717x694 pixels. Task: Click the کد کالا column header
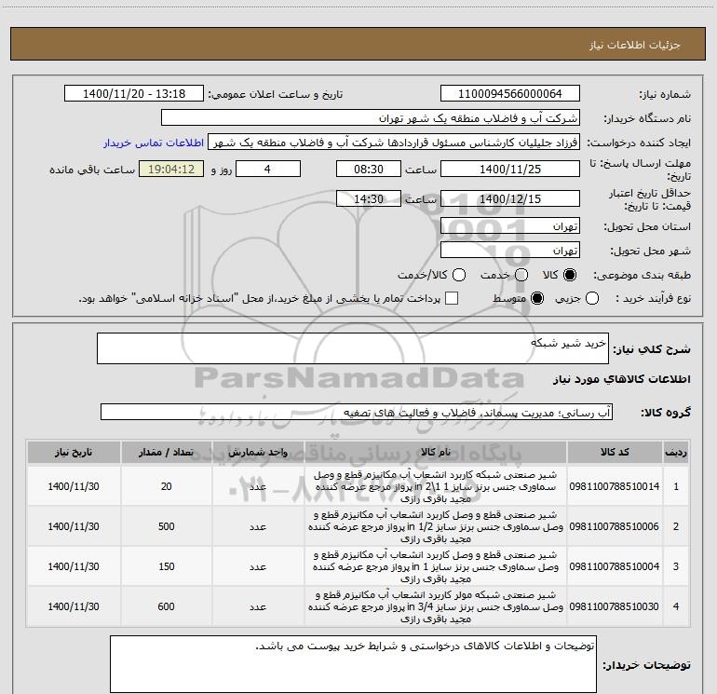point(615,453)
